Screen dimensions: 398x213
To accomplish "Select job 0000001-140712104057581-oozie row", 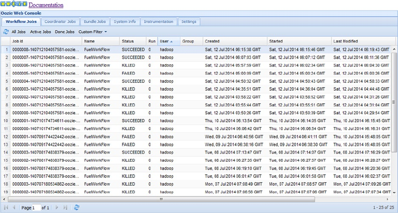I will (196, 105).
